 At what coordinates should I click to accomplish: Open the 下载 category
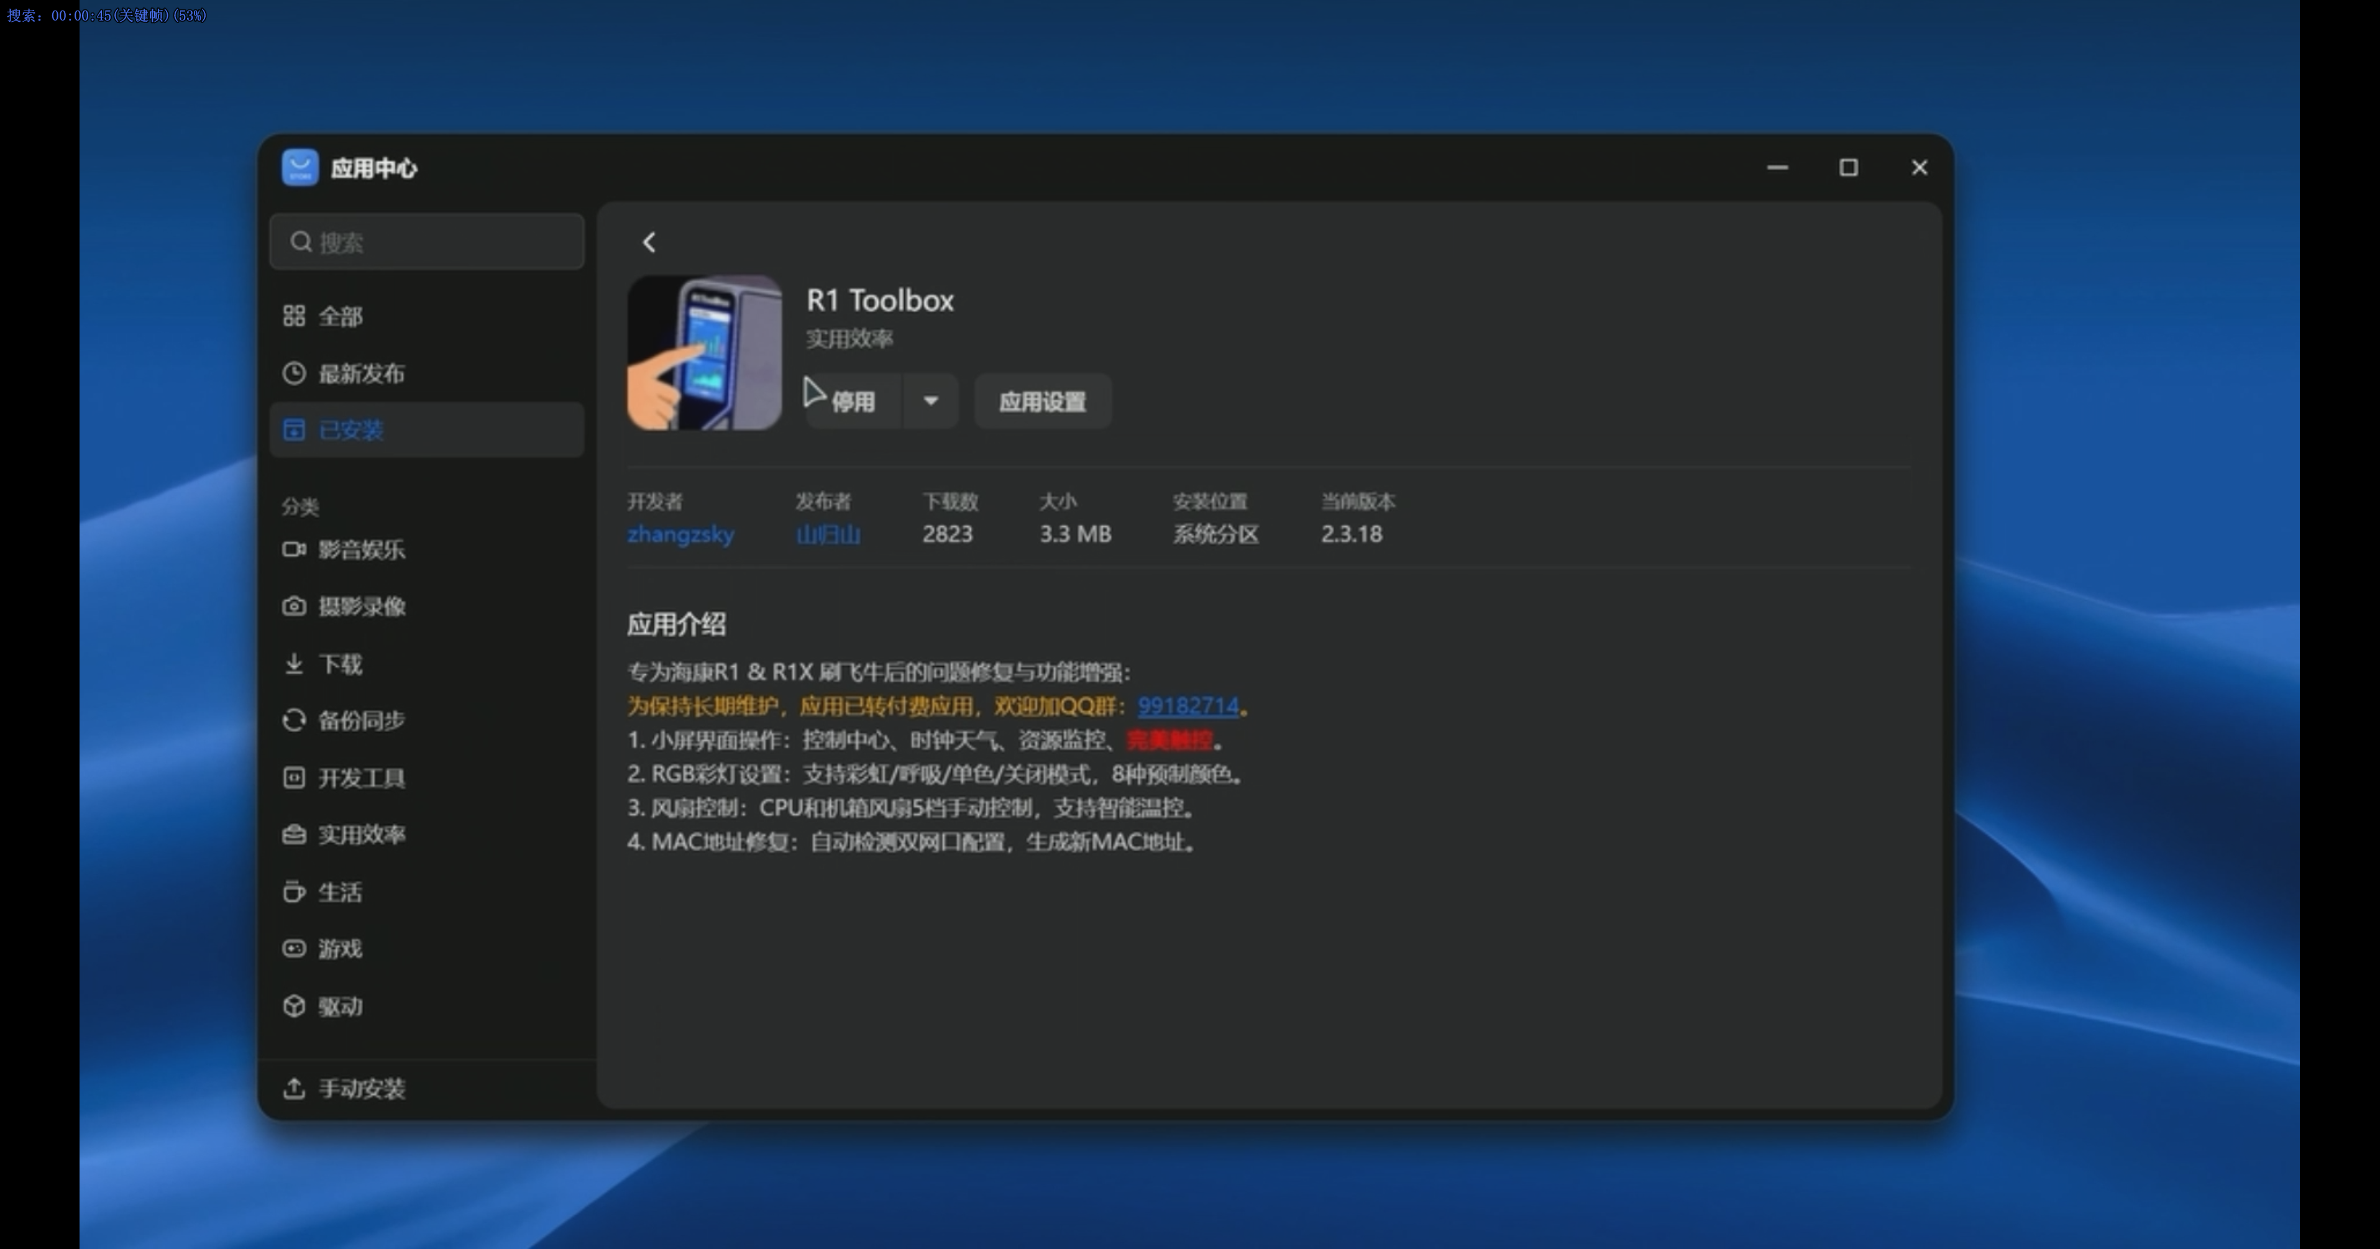tap(340, 664)
